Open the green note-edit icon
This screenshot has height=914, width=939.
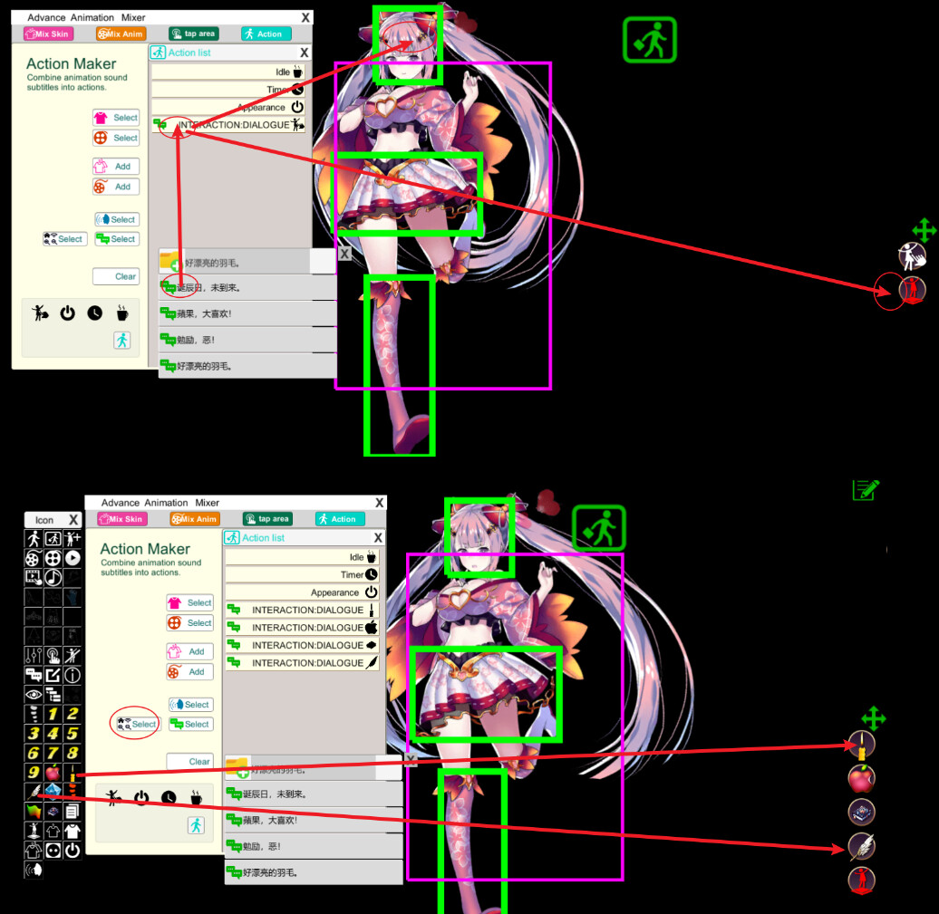coord(866,490)
